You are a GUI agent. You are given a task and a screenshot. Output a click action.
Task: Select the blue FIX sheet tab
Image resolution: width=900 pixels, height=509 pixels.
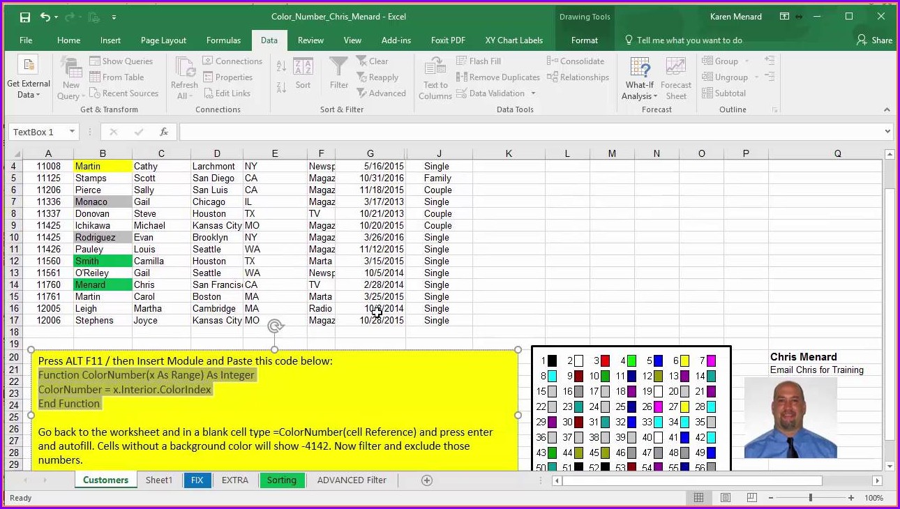(197, 480)
